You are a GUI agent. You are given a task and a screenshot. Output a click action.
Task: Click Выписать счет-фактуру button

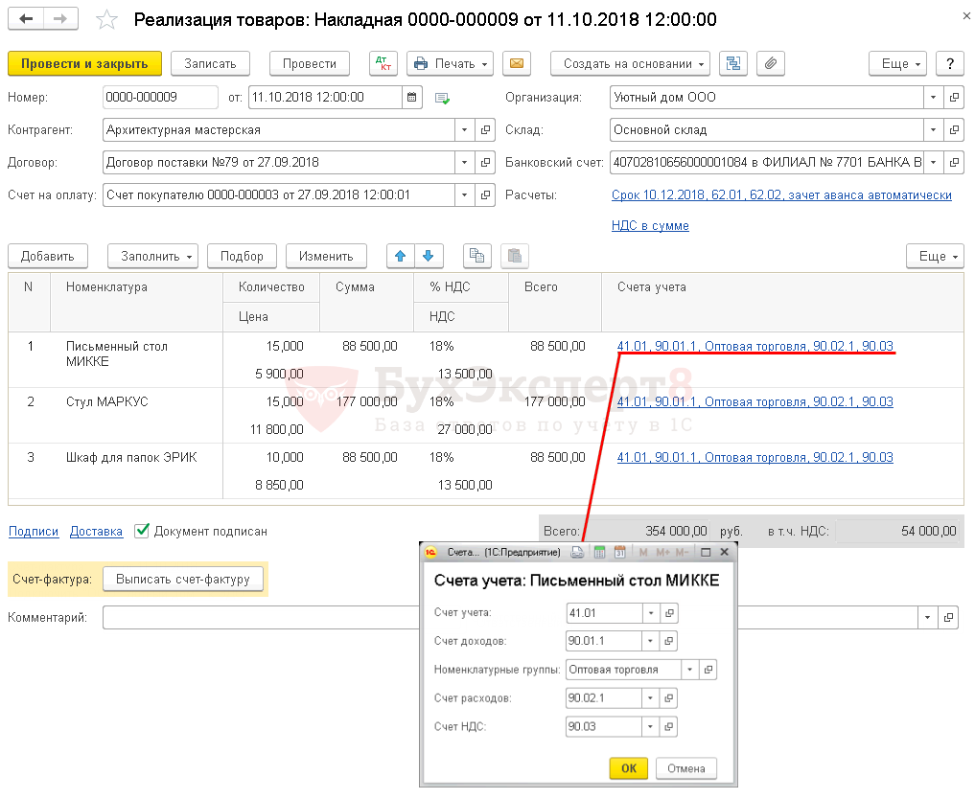[182, 579]
